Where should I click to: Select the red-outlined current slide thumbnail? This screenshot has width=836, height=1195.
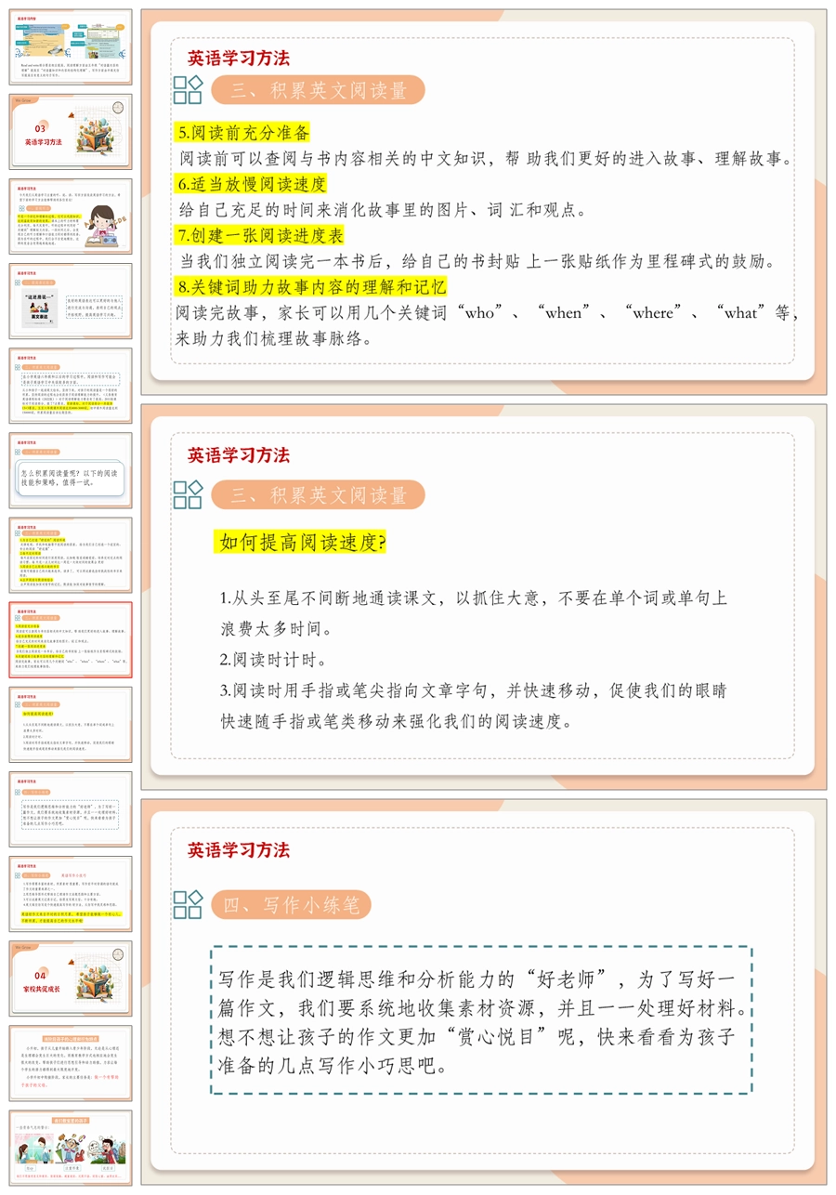pyautogui.click(x=71, y=639)
